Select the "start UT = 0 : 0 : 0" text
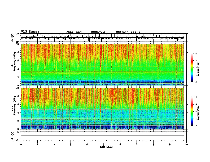Image resolution: width=210 pixels, height=162 pixels. click(x=128, y=32)
